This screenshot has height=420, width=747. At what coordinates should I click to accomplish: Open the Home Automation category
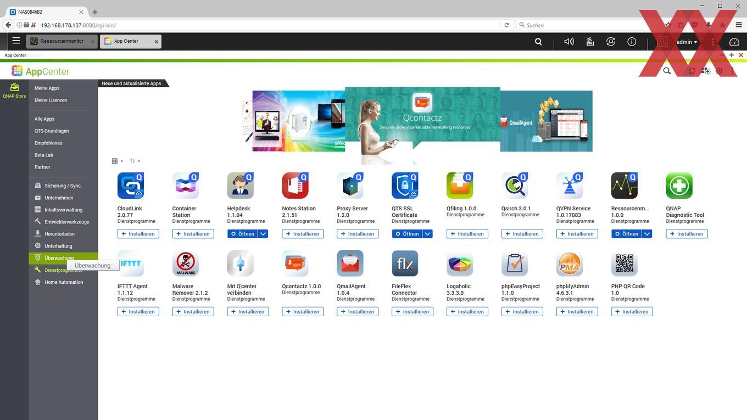click(x=59, y=282)
